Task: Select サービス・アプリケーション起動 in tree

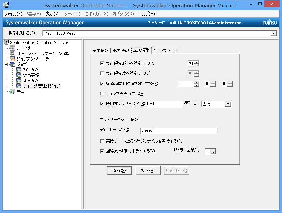Action: (x=43, y=54)
